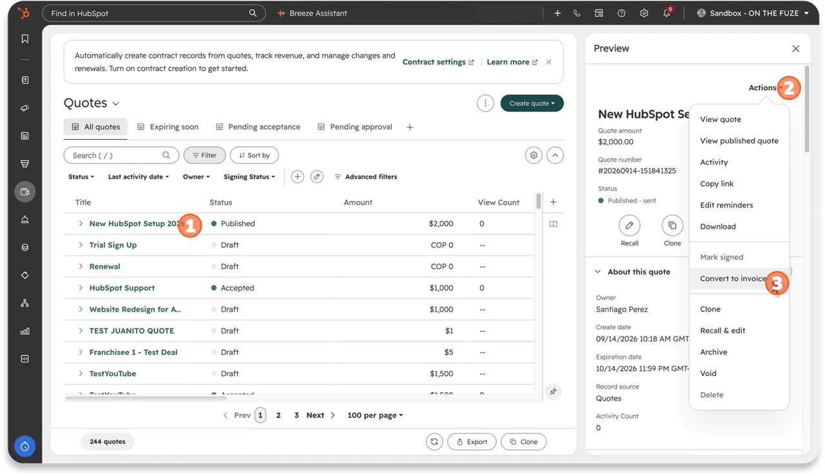Switch to the Expiring soon tab
The height and width of the screenshot is (476, 825).
168,127
